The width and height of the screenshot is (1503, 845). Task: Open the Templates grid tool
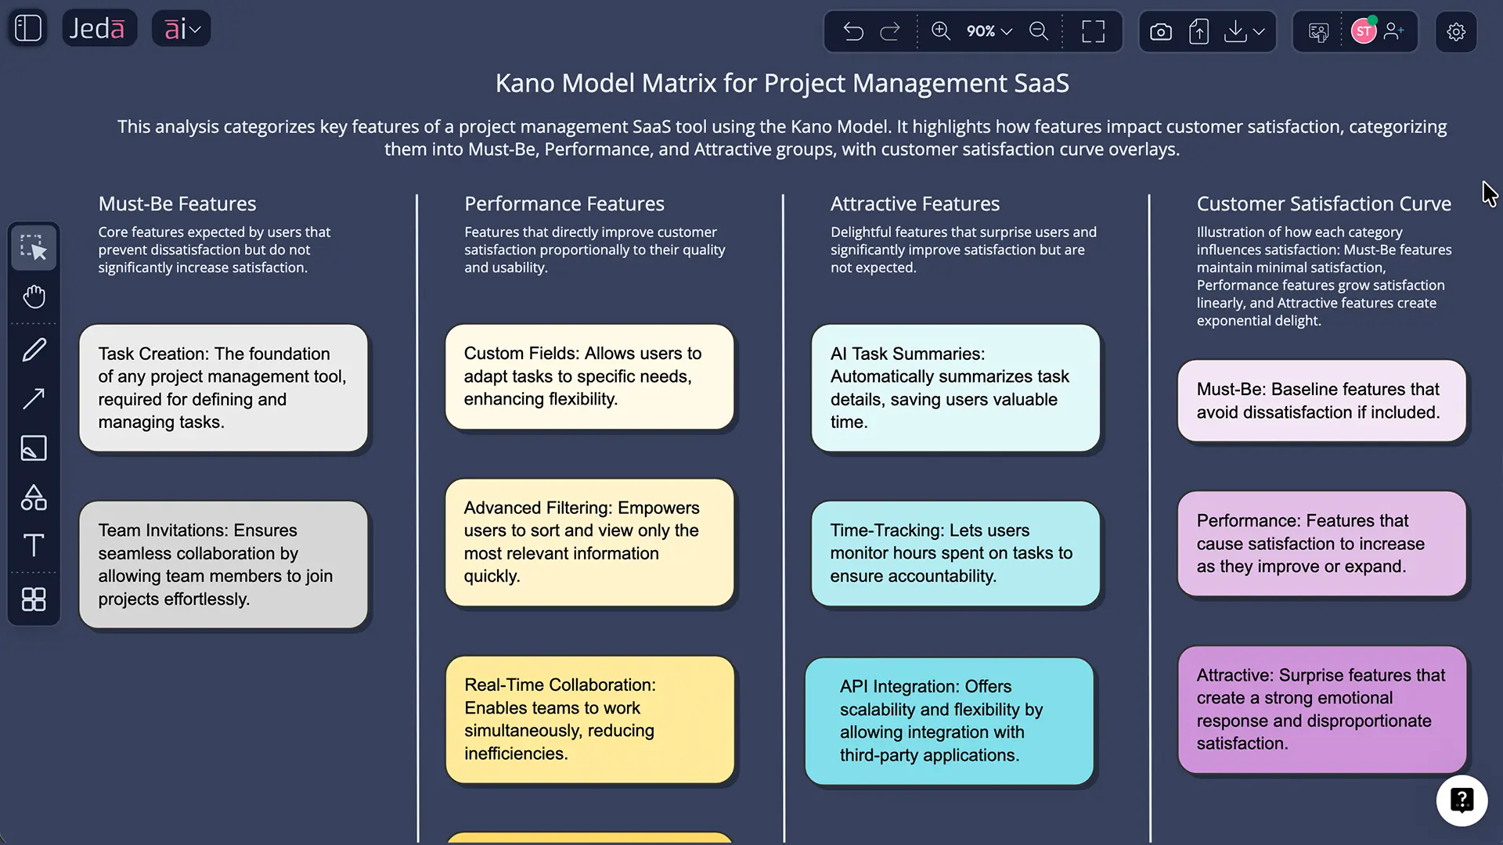click(34, 600)
